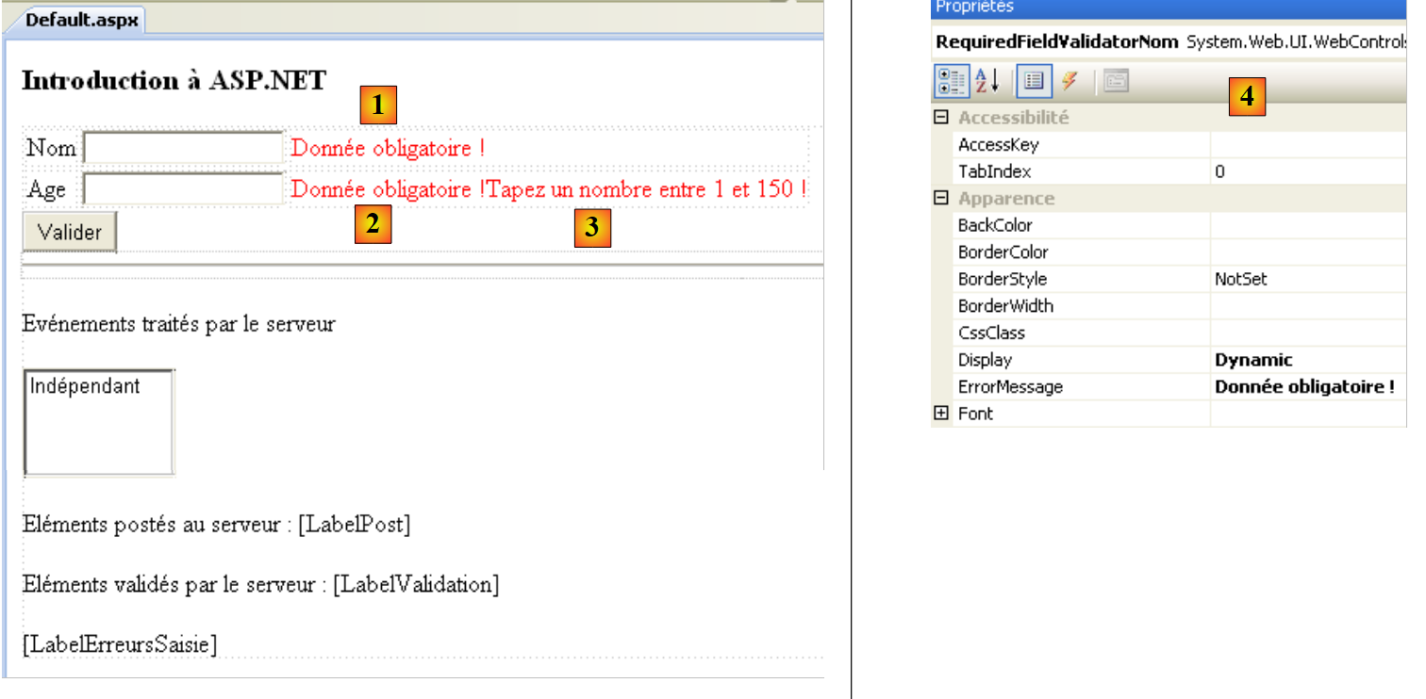Click inside the Nom text box
Image resolution: width=1426 pixels, height=699 pixels.
[183, 148]
